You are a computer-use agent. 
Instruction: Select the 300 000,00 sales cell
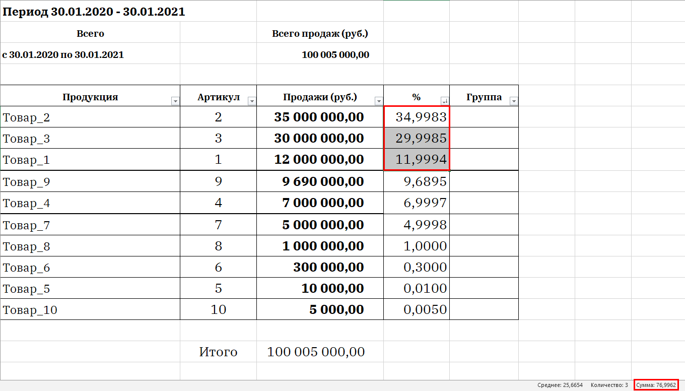319,267
